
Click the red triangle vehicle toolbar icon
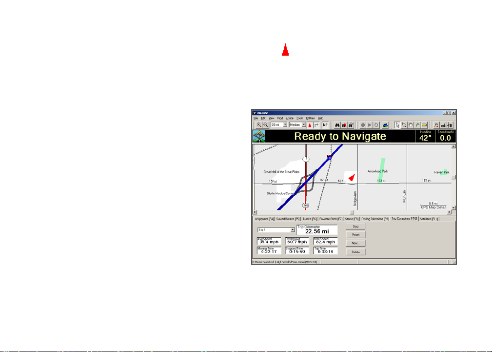(x=310, y=125)
